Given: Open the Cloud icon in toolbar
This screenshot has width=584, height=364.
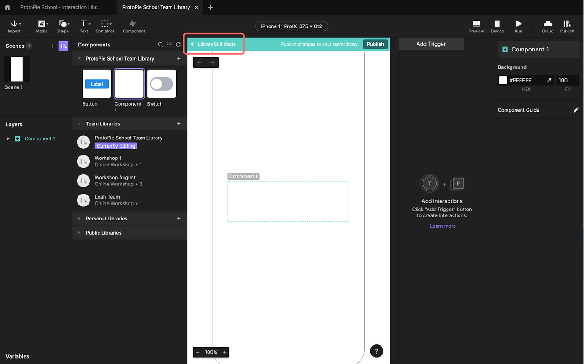Looking at the screenshot, I should pyautogui.click(x=547, y=26).
